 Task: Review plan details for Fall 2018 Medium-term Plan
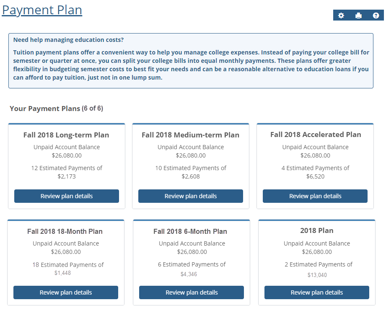(x=191, y=196)
